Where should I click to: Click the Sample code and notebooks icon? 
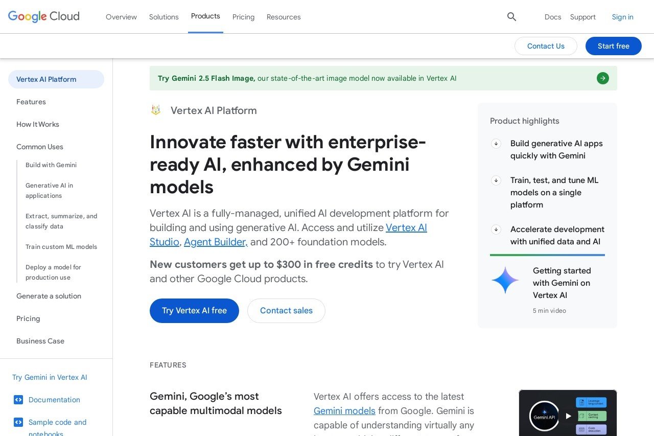coord(18,422)
